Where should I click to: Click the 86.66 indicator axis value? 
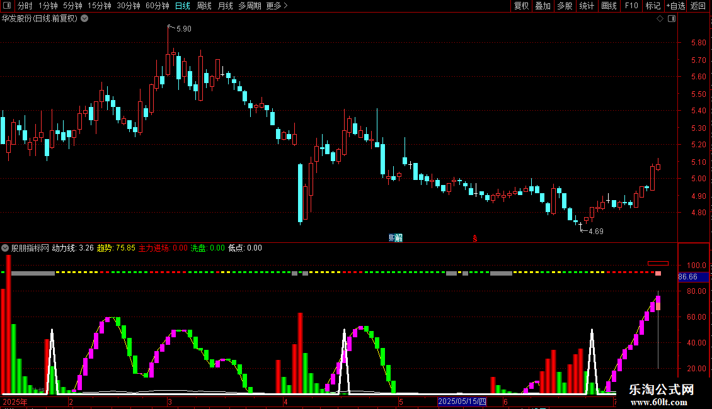pyautogui.click(x=687, y=277)
